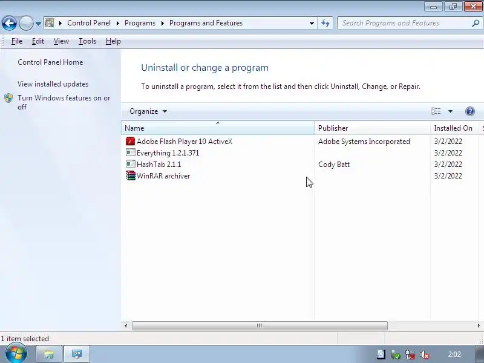The image size is (484, 363).
Task: Close the Programs and Features window
Action: (x=473, y=7)
